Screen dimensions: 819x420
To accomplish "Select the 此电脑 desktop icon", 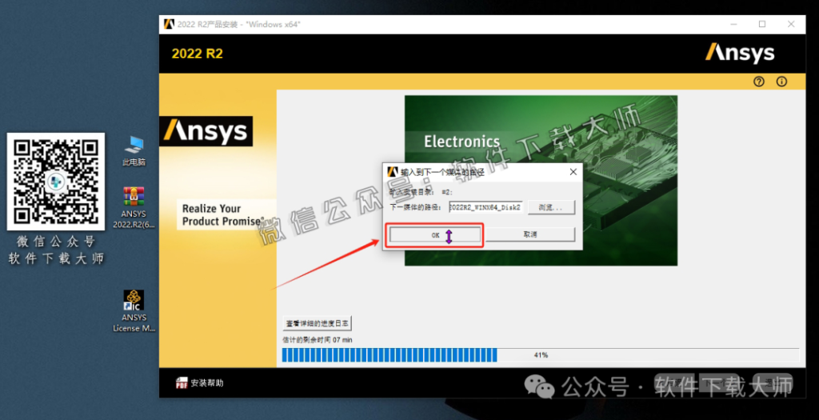I will pos(134,151).
